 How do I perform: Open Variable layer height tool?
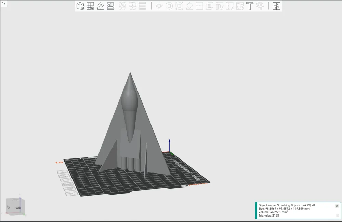click(142, 6)
